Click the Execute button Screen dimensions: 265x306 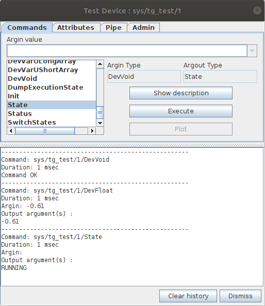point(181,111)
